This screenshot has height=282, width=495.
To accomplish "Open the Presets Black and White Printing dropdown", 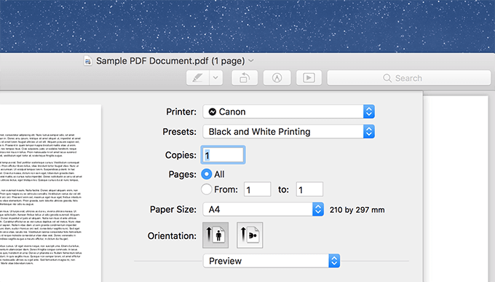I will (288, 131).
